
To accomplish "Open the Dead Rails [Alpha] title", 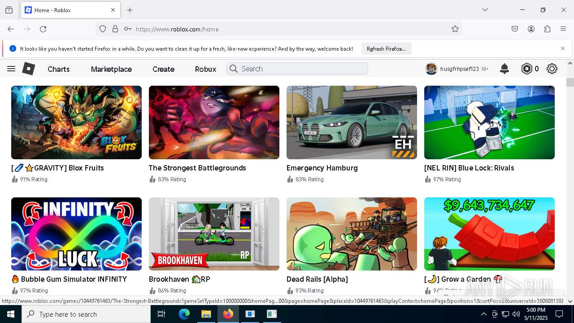I will [317, 279].
